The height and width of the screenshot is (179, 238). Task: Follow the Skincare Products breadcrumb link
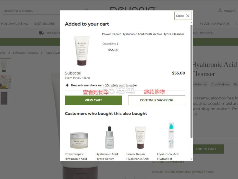25,52
